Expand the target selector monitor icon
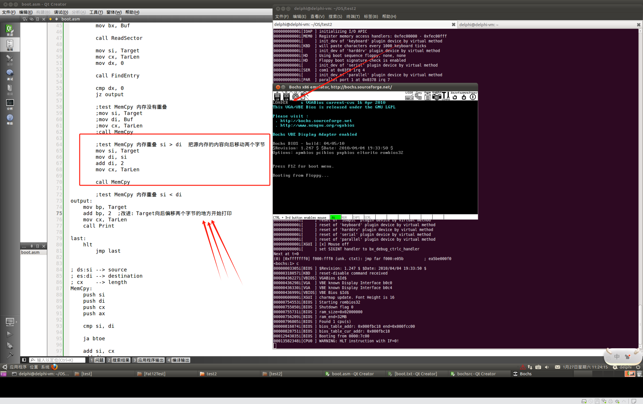 pyautogui.click(x=10, y=322)
